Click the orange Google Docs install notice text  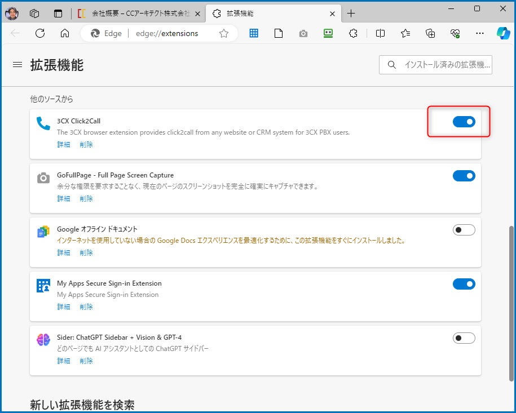pos(231,241)
